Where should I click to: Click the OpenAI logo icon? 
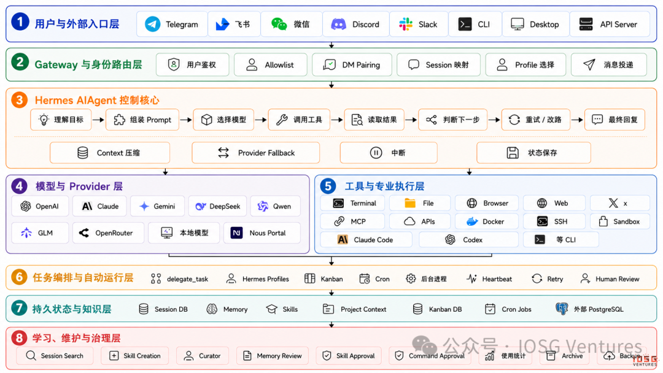coord(26,206)
